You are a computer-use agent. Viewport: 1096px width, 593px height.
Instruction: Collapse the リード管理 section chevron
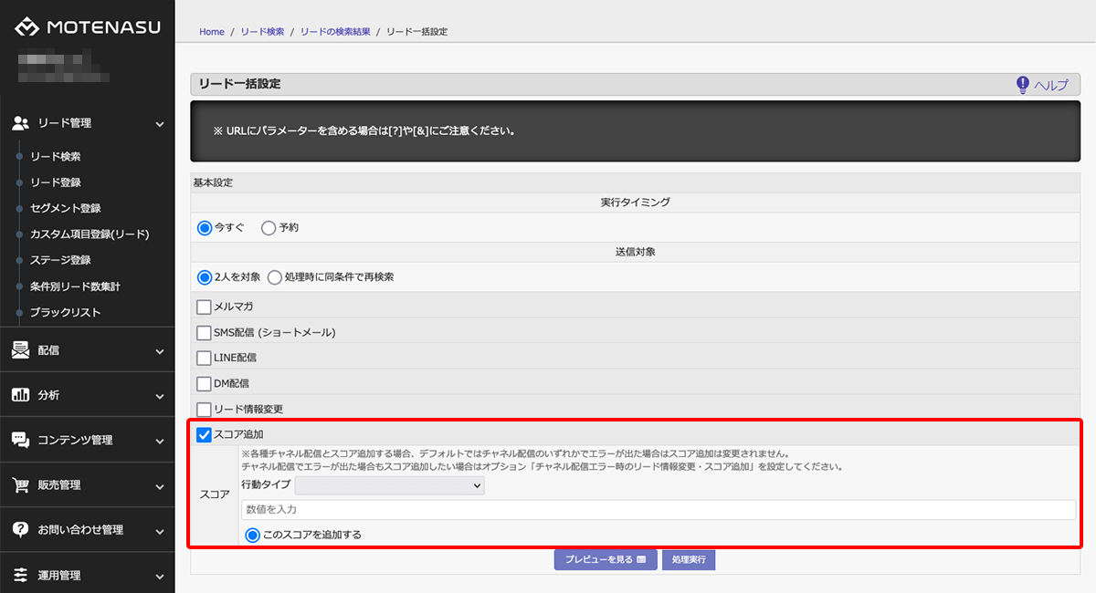pos(160,124)
